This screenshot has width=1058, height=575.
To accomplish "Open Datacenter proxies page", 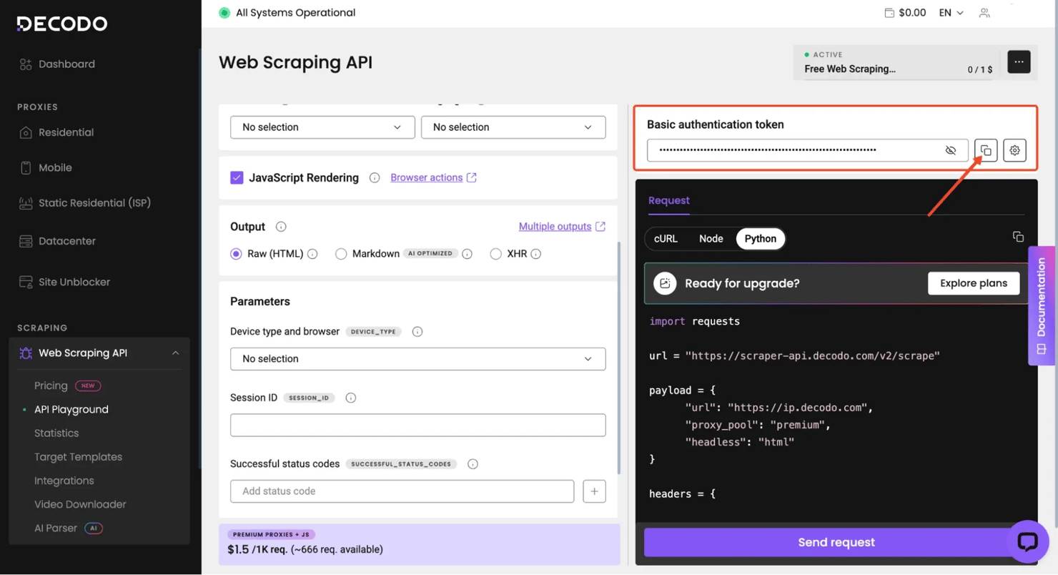I will click(x=67, y=241).
